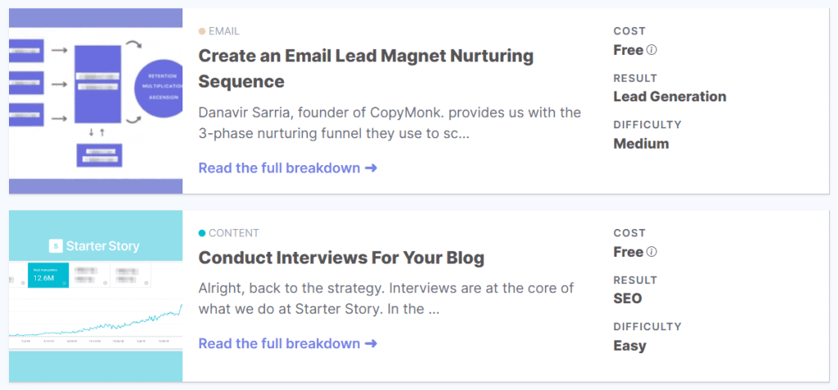
Task: Click the teal dot beside the CONTENT tag
Action: pos(201,233)
